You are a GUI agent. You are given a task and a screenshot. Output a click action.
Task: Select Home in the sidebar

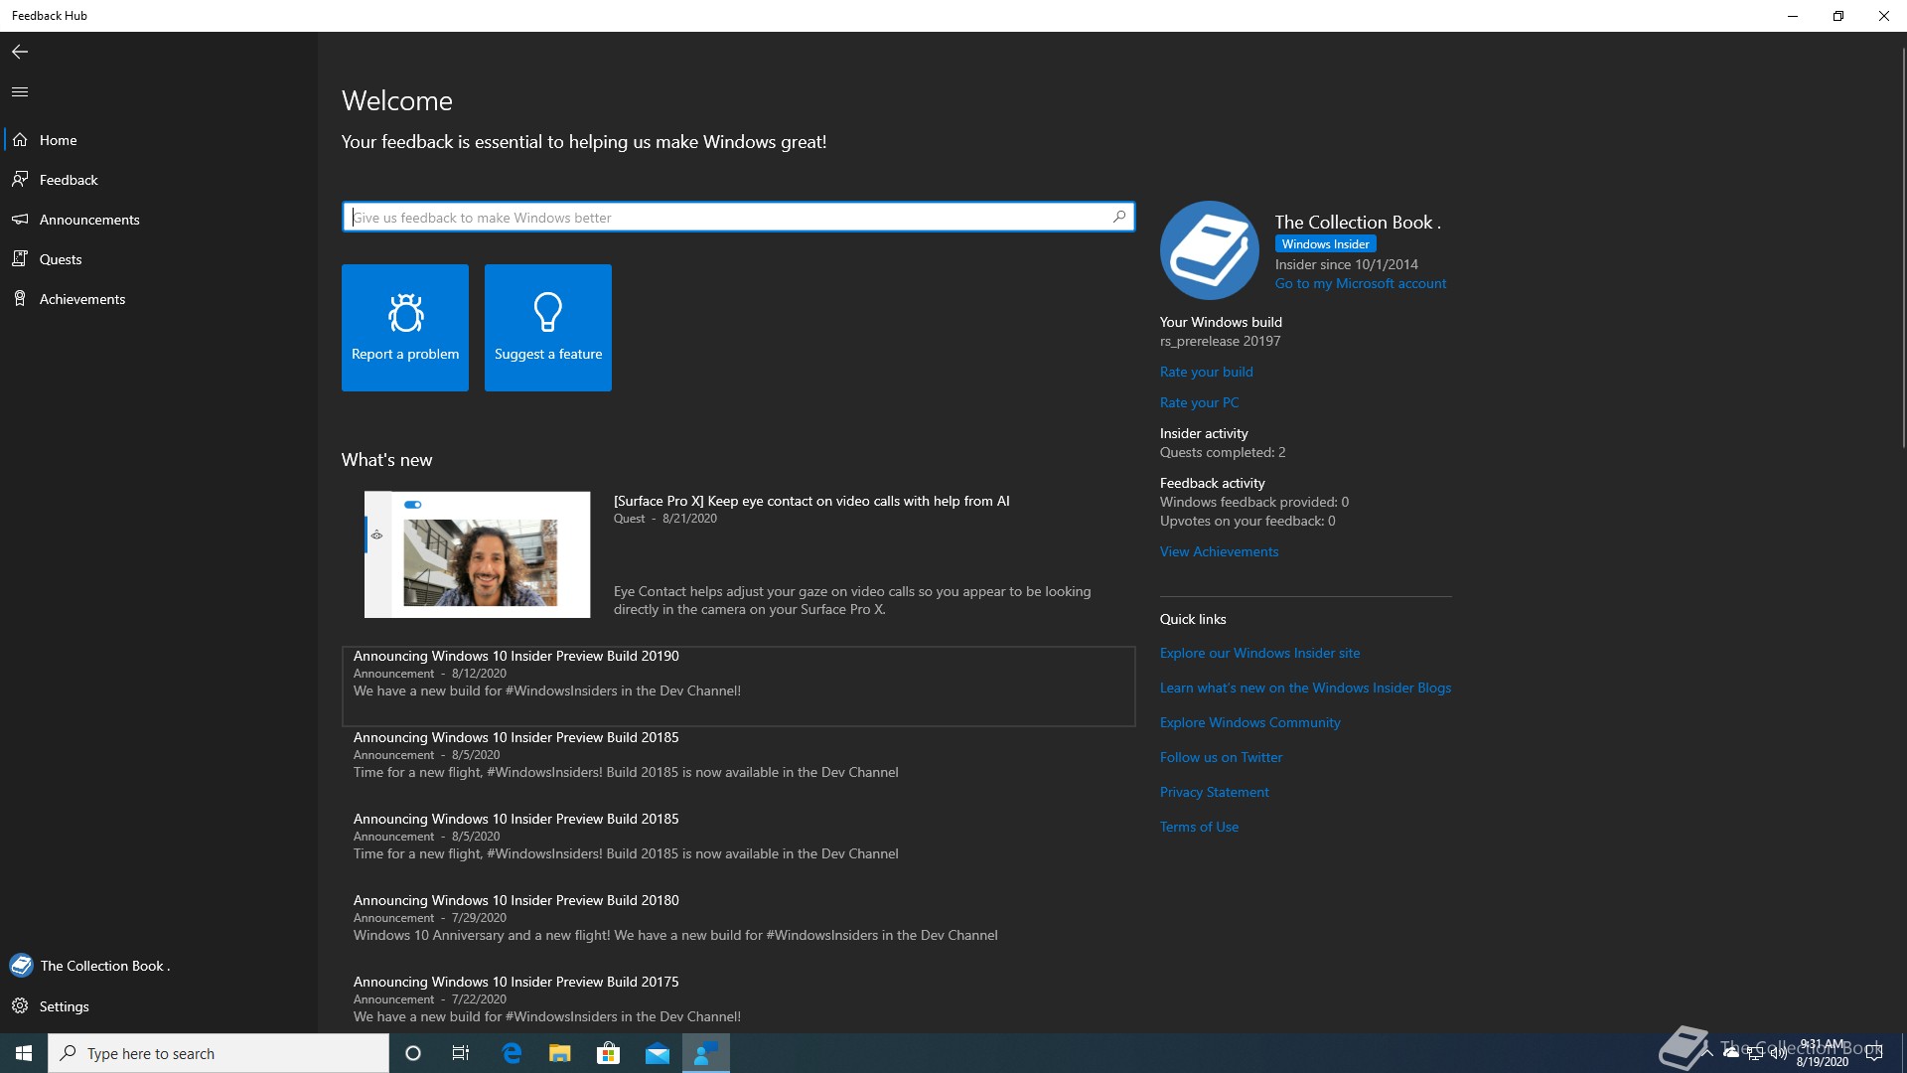coord(159,140)
